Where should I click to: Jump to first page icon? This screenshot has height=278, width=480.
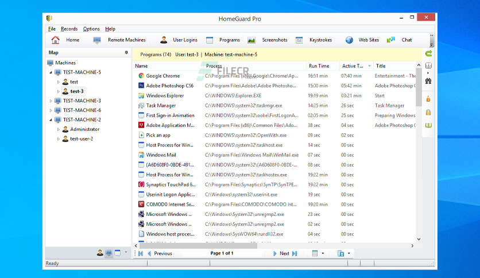[141, 253]
